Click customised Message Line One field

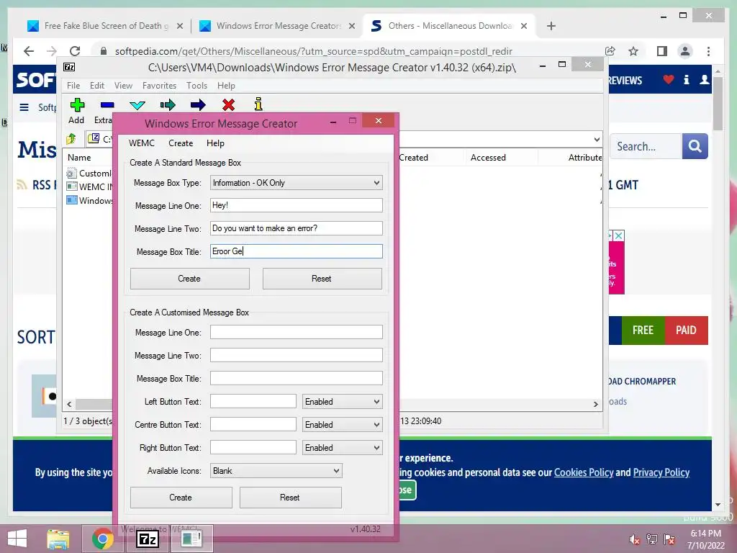coord(296,332)
